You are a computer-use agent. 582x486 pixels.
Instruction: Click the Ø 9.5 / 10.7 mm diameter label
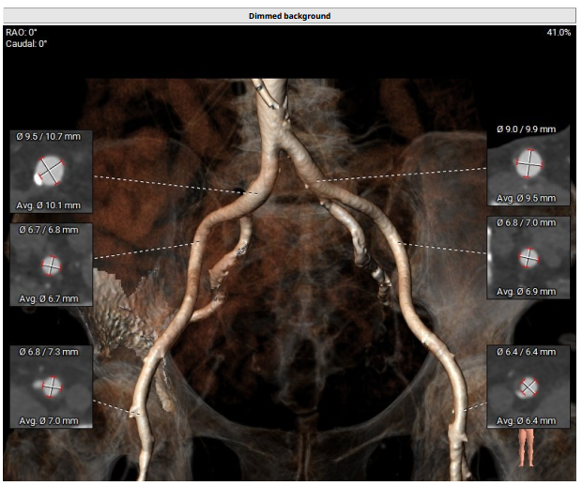51,136
